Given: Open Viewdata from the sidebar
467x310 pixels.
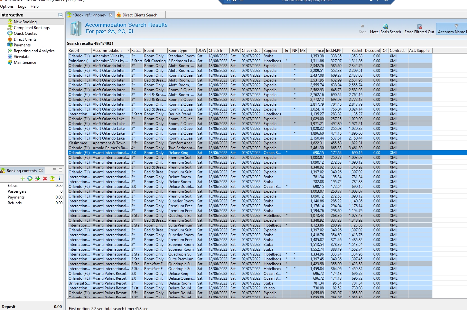Looking at the screenshot, I should 22,57.
